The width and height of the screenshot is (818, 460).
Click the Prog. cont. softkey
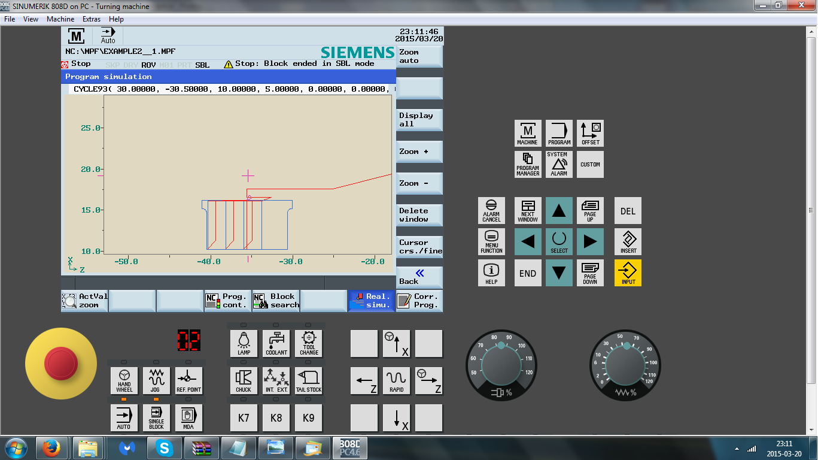pyautogui.click(x=228, y=301)
